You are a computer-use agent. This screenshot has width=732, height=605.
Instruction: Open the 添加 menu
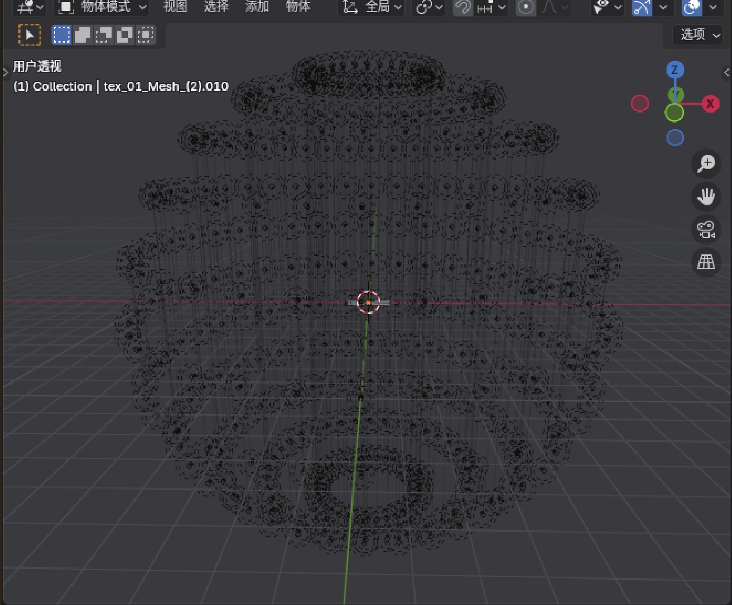coord(257,7)
